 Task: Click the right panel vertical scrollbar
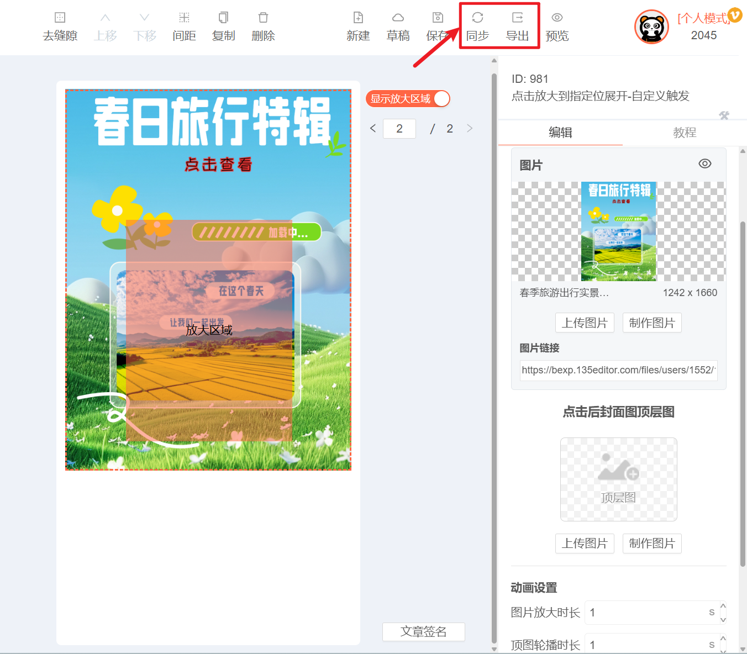(x=743, y=393)
